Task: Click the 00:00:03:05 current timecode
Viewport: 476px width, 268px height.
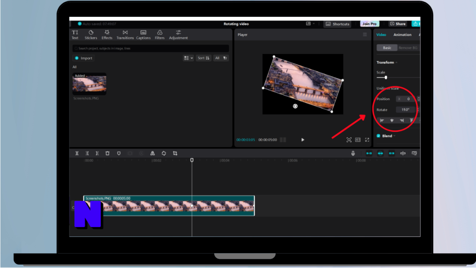Action: (245, 140)
